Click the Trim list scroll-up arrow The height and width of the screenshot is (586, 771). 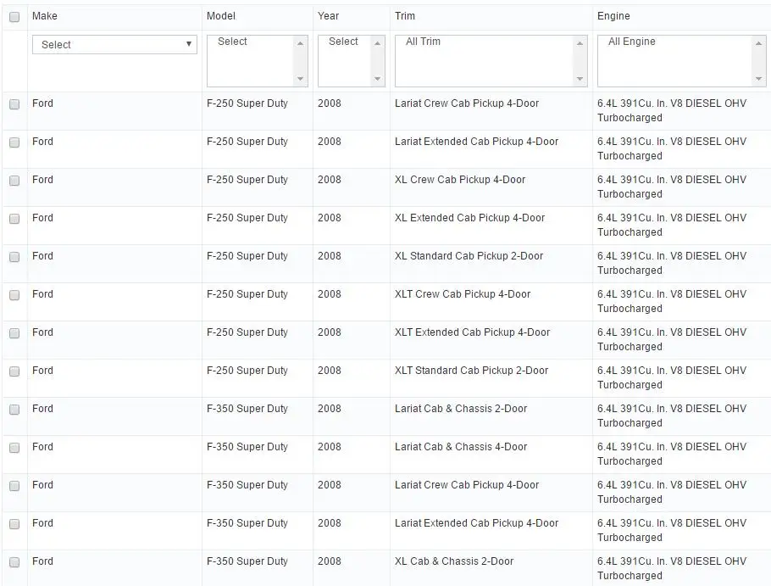[x=580, y=43]
